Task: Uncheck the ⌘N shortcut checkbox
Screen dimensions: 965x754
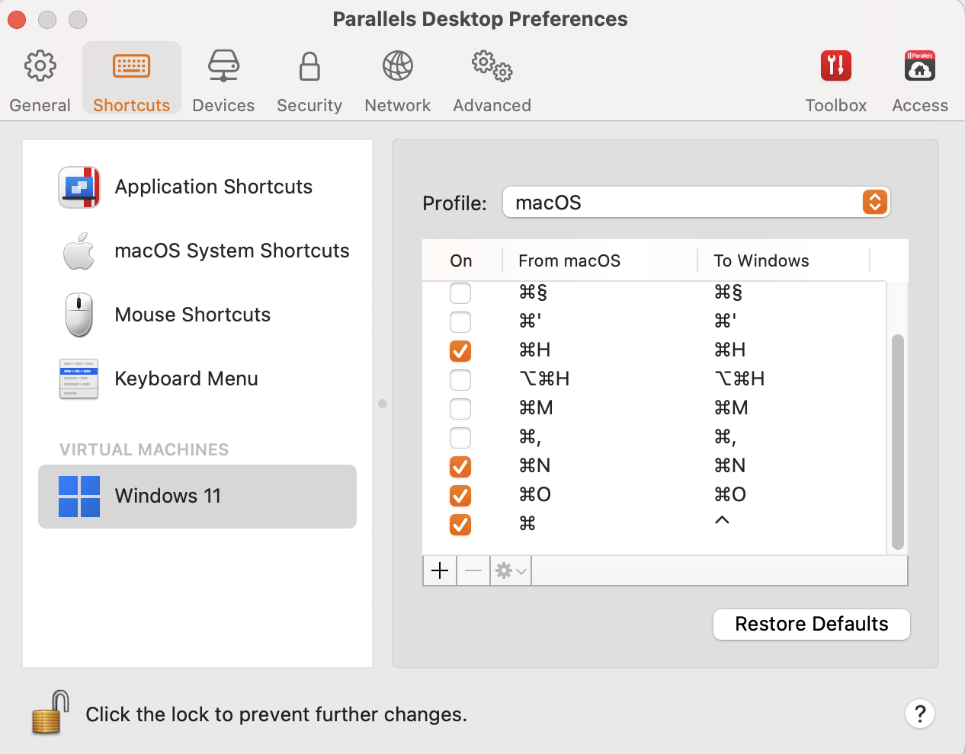Action: (460, 467)
